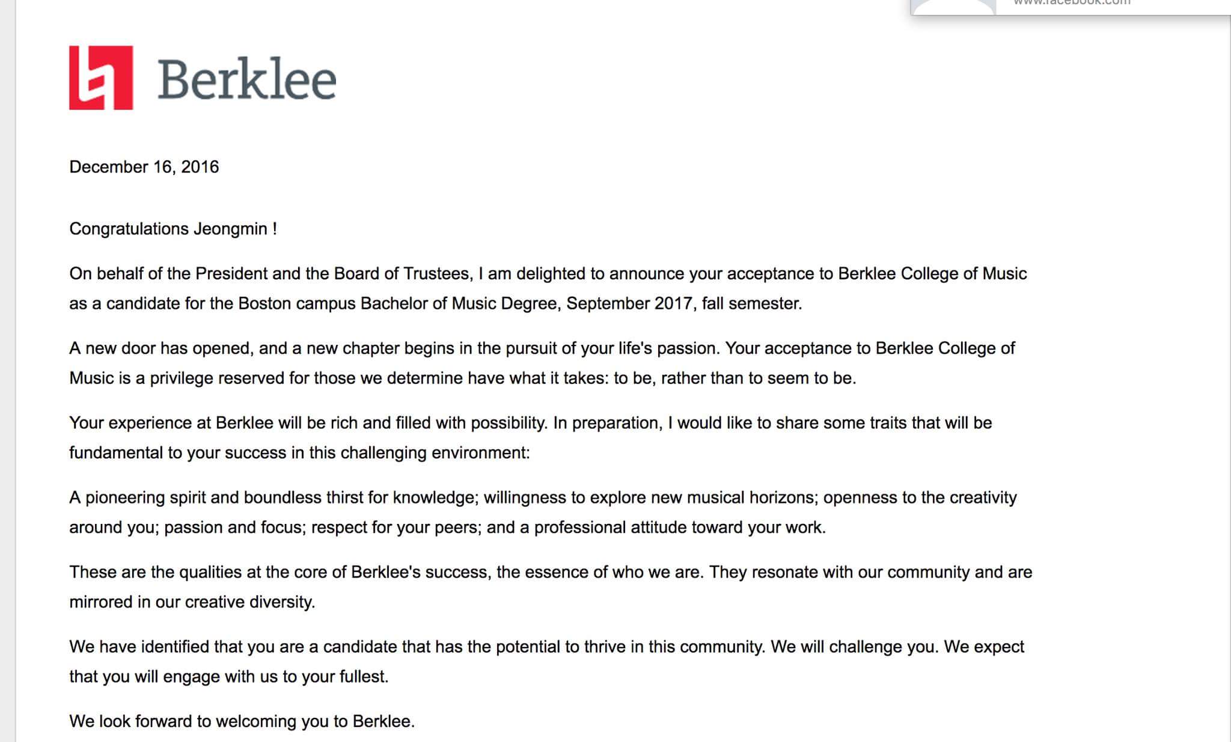Click the text respect for your peers
The height and width of the screenshot is (742, 1231).
click(396, 528)
